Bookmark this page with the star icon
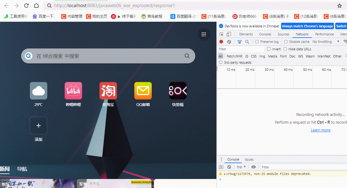The height and width of the screenshot is (188, 347). [340, 6]
